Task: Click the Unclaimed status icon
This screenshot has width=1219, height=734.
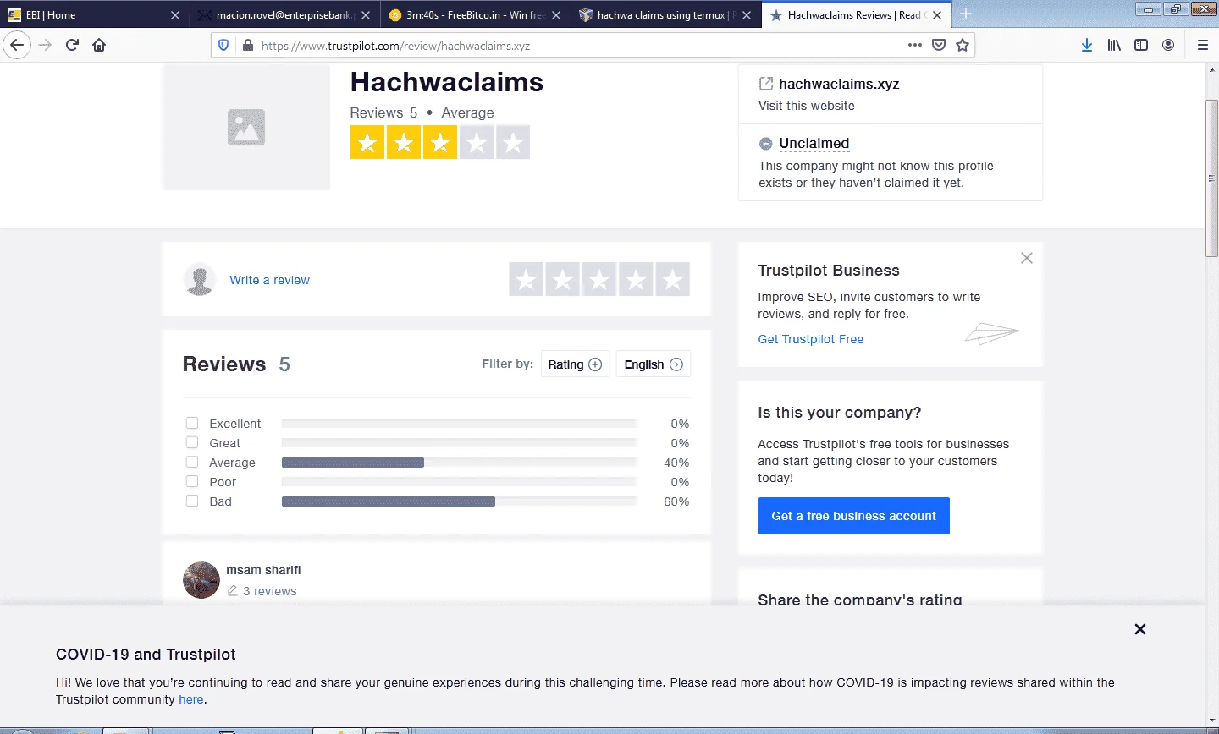Action: (x=766, y=144)
